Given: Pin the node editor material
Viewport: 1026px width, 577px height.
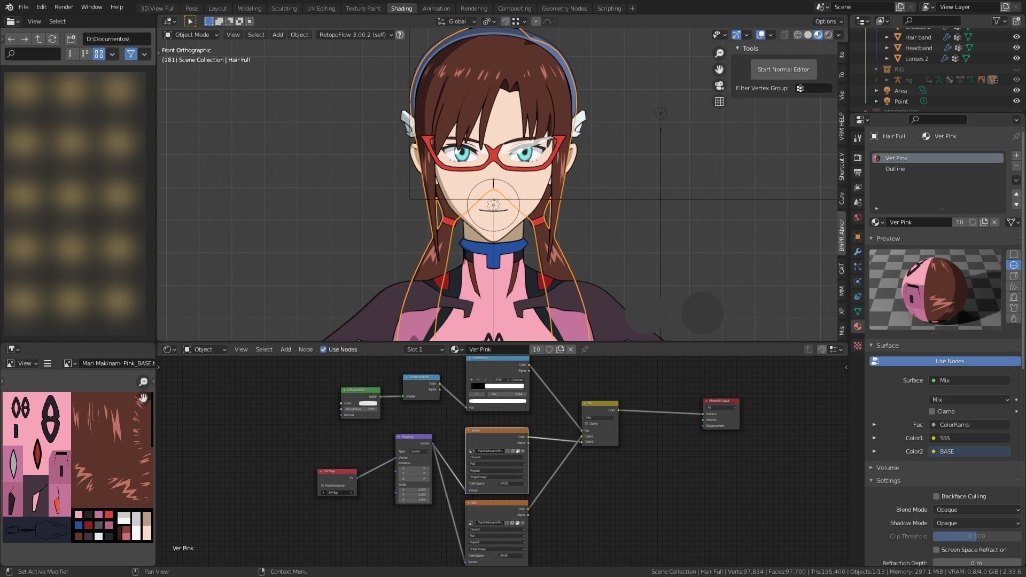Looking at the screenshot, I should click(x=585, y=349).
